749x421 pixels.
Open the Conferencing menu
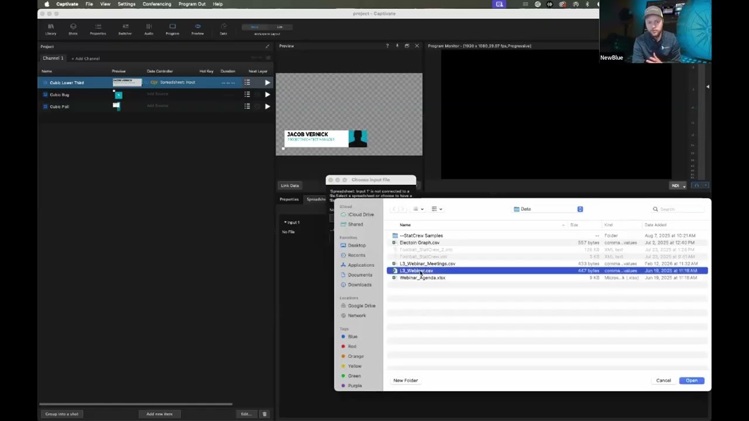coord(157,4)
